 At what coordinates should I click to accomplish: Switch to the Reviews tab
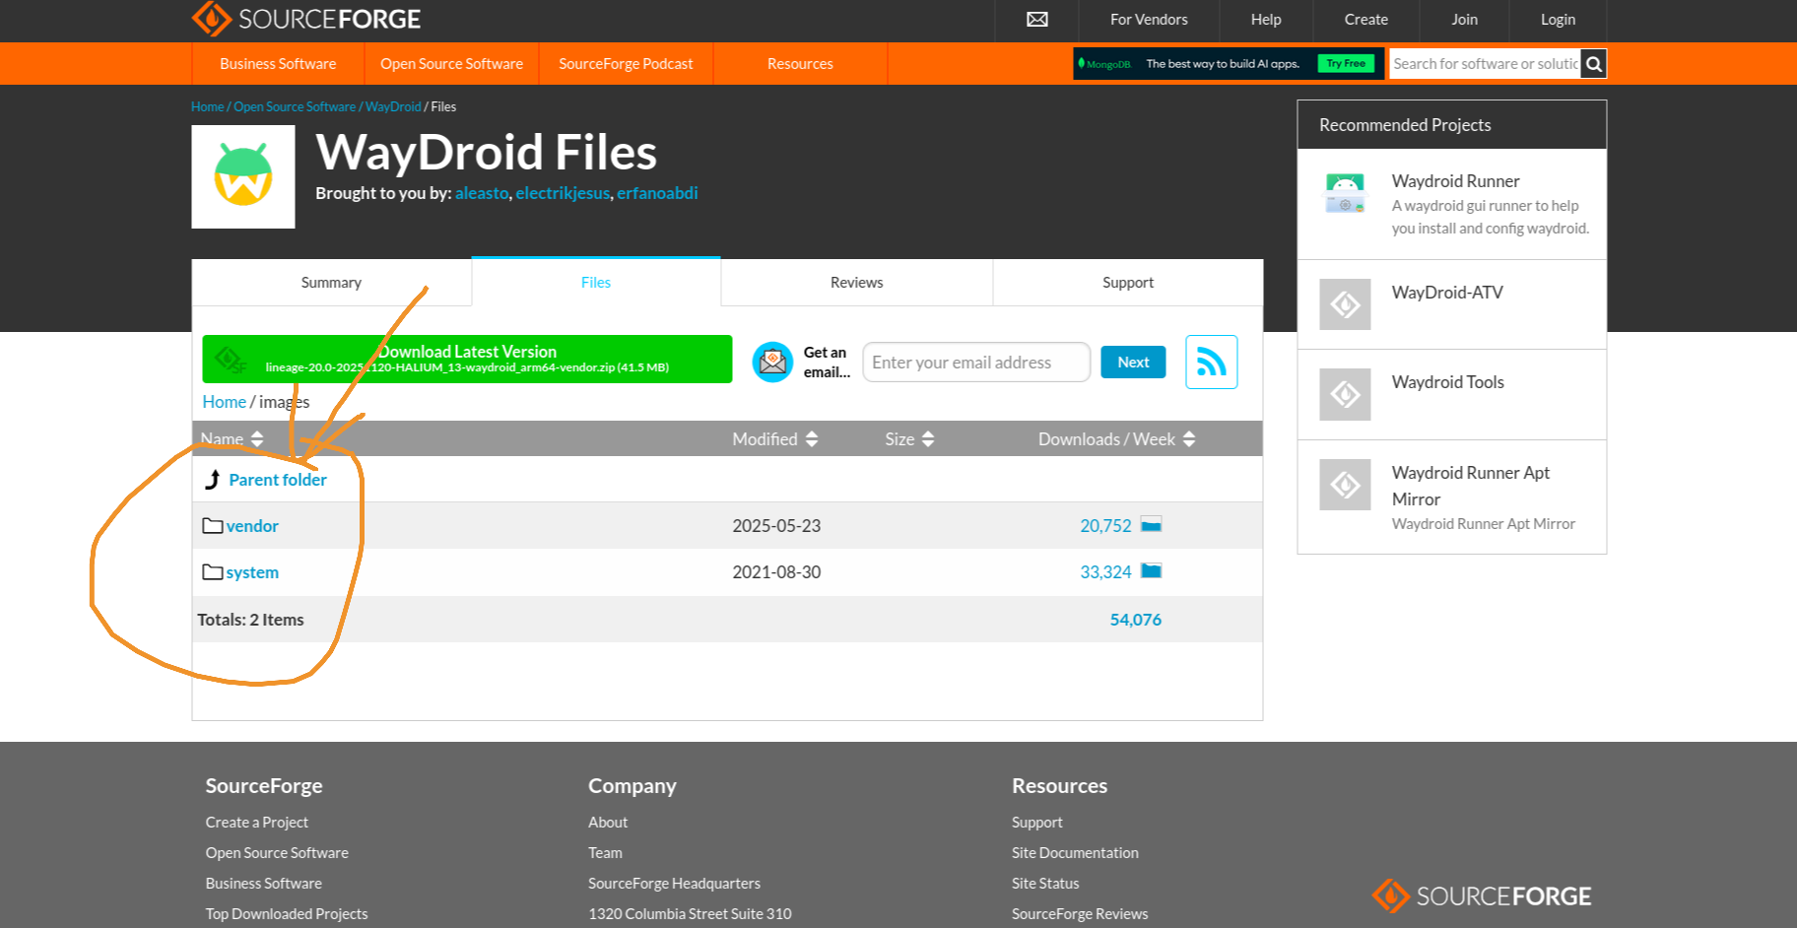click(x=855, y=282)
